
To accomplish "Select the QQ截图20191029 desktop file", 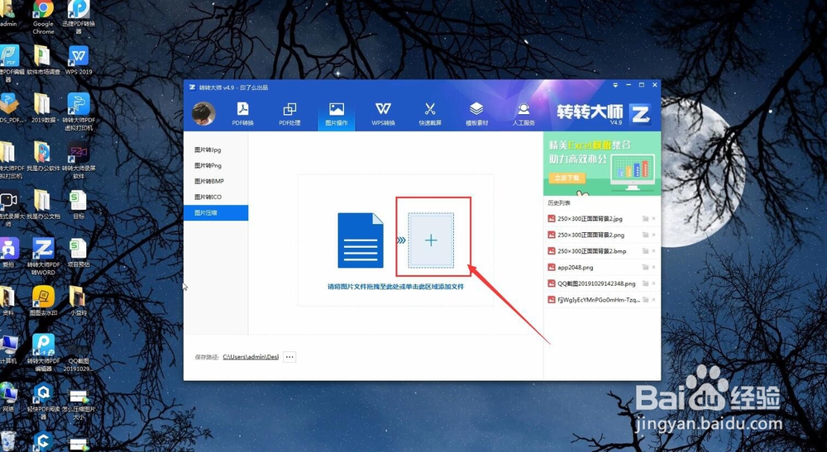I will pyautogui.click(x=79, y=358).
